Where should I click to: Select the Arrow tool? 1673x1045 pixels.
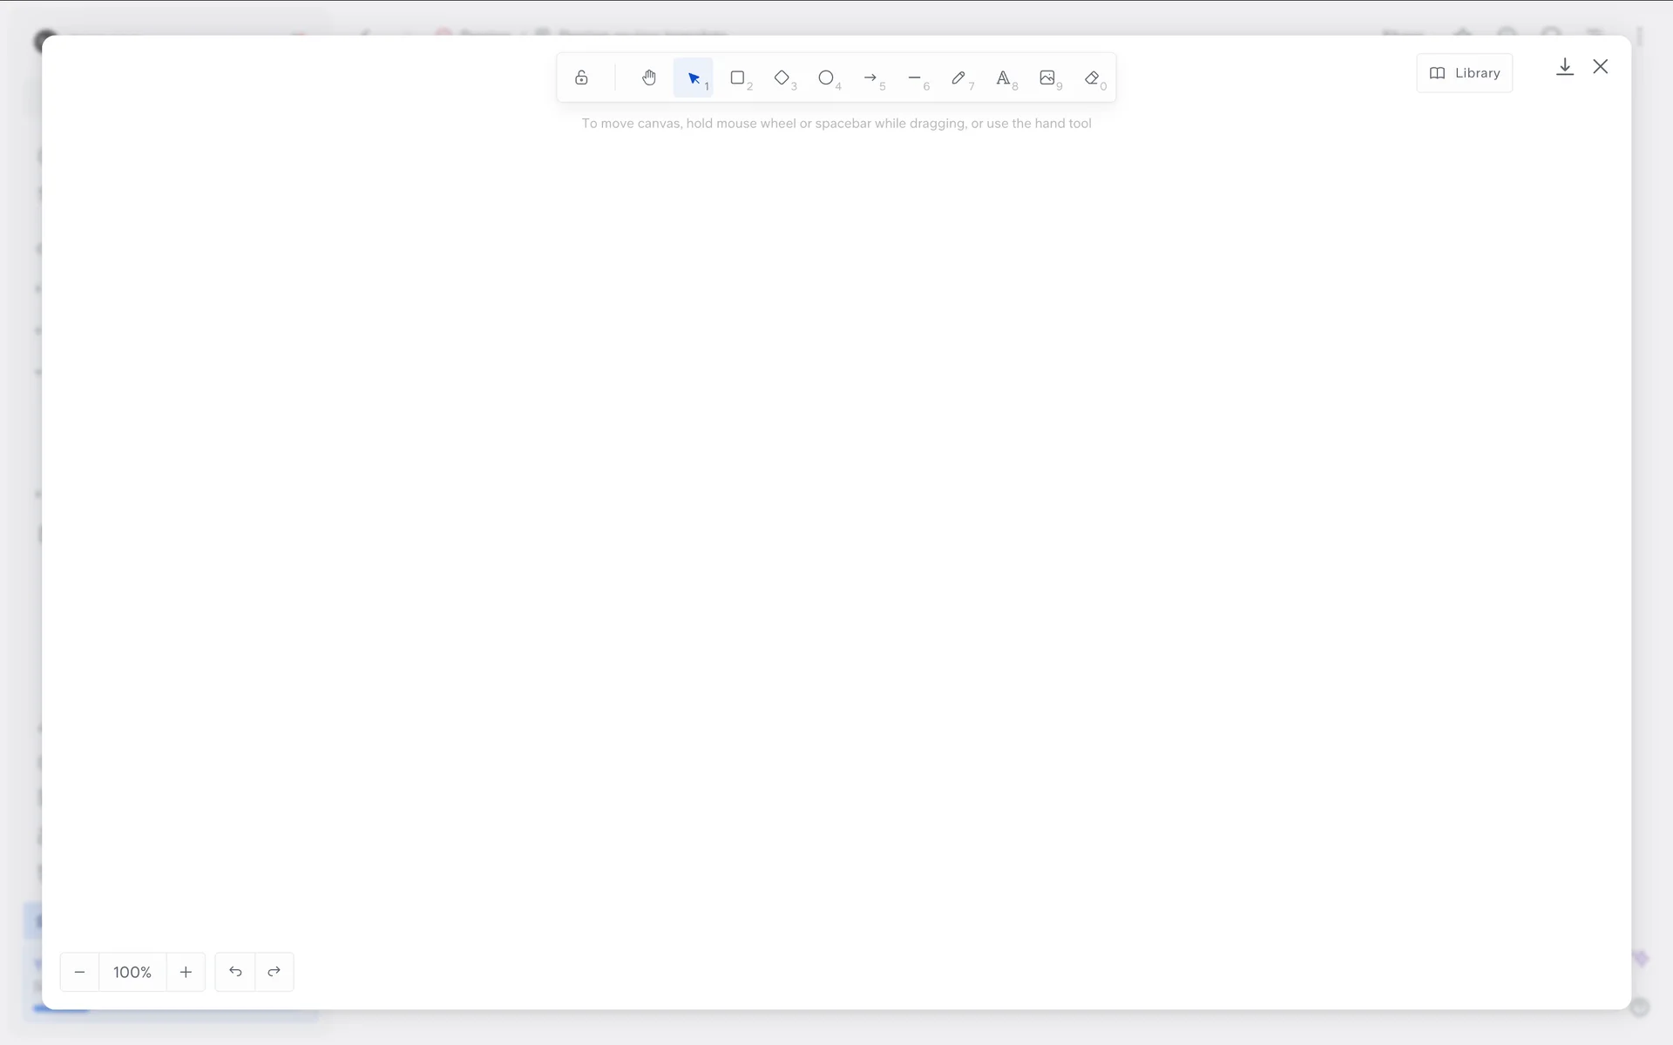(x=870, y=78)
